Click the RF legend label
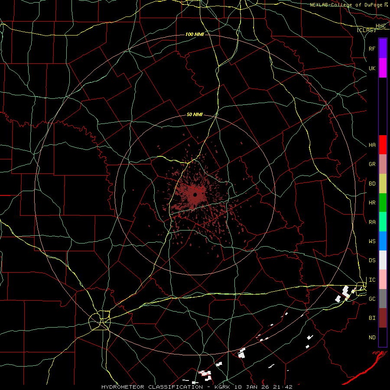 tap(372, 49)
